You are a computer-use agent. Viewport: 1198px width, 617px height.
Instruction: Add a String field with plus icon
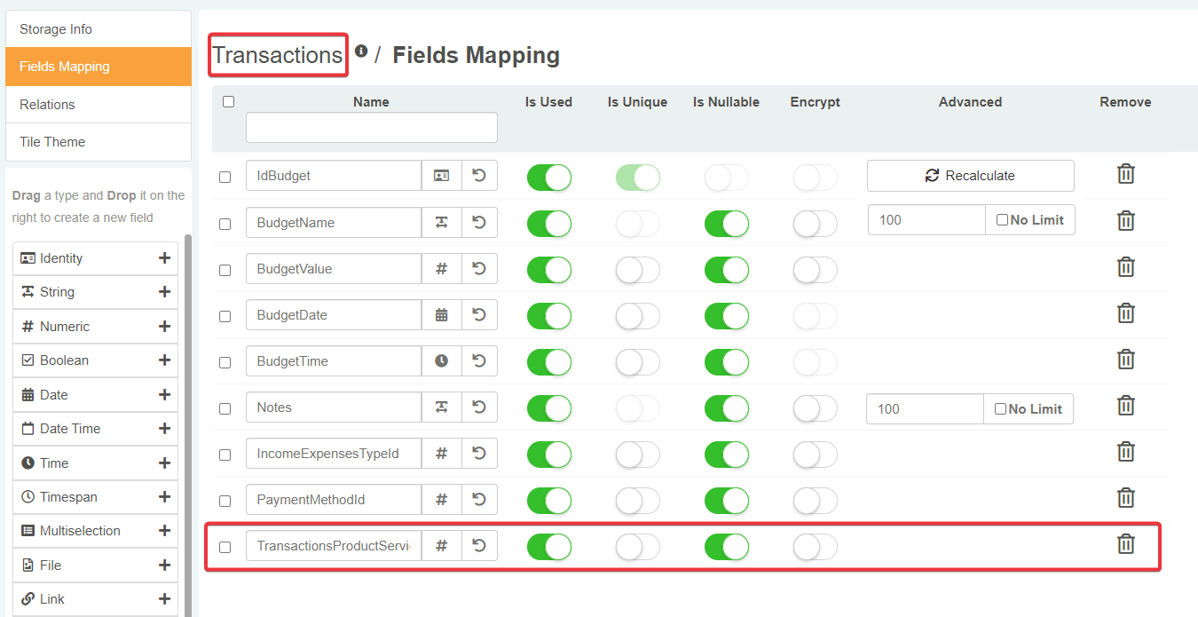(x=164, y=292)
